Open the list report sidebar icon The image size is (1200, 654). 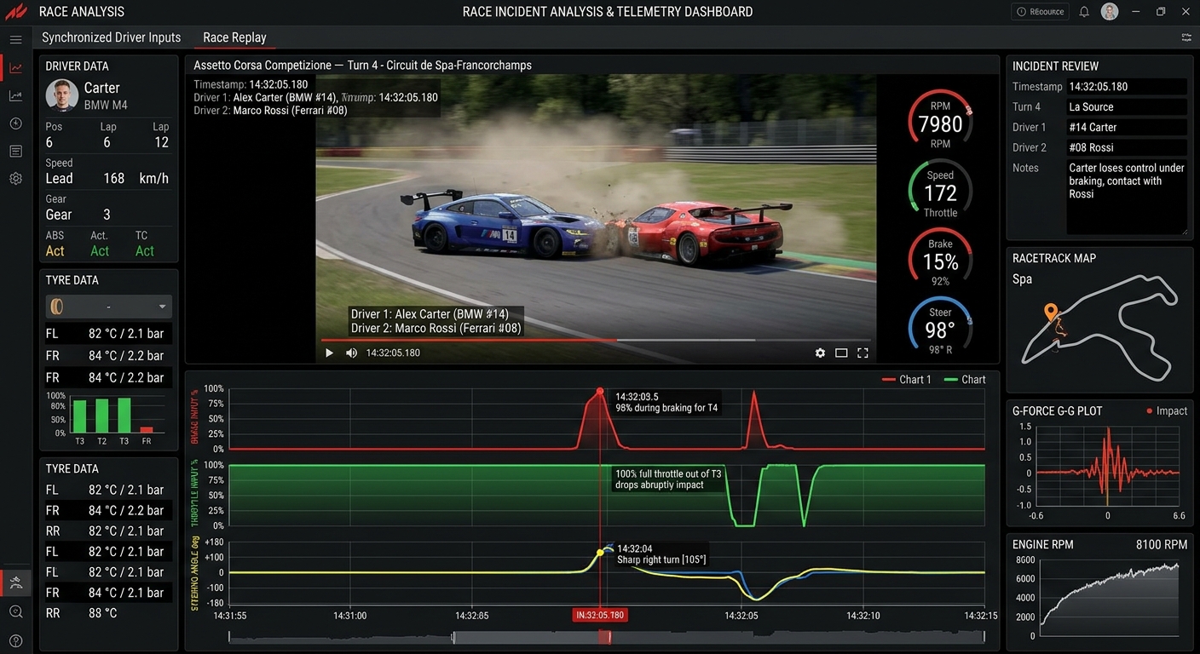(15, 152)
